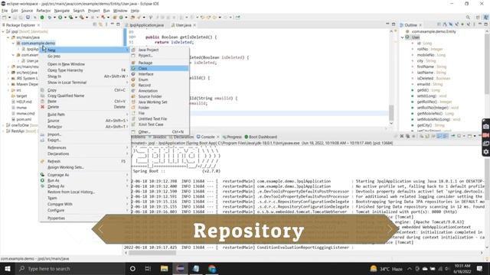Click the Debug toolbar icon
The width and height of the screenshot is (490, 275).
(x=50, y=17)
